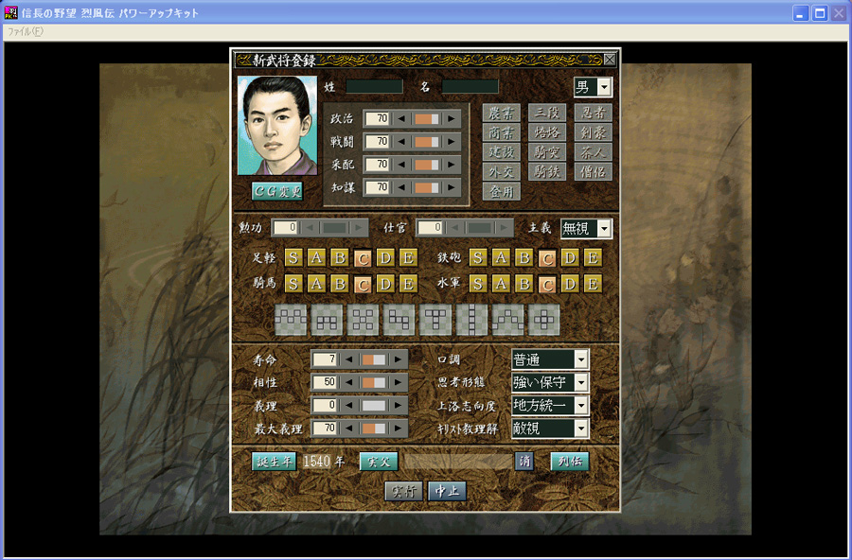This screenshot has width=852, height=560.
Task: Expand the 思考形態 dropdown showing 強い保守
Action: 581,382
